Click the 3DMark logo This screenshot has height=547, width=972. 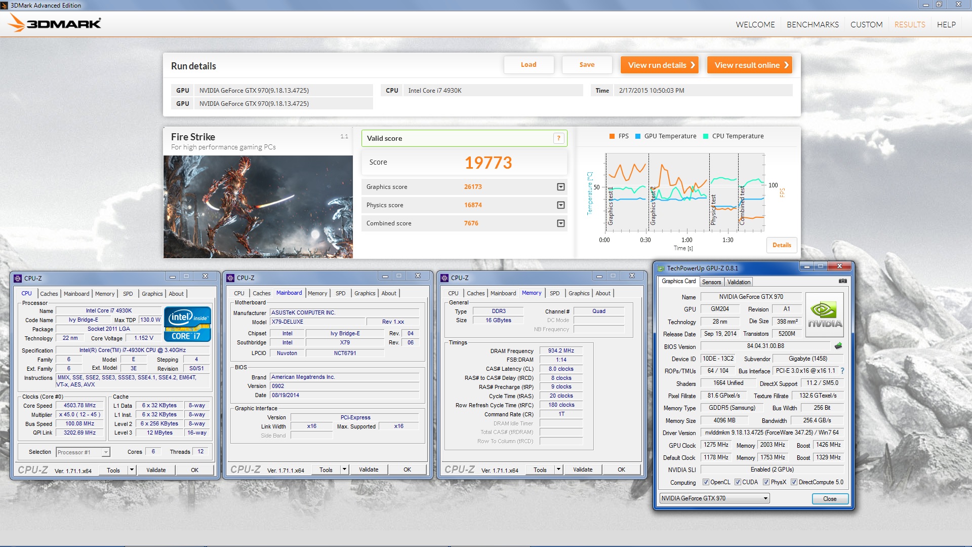pos(55,23)
